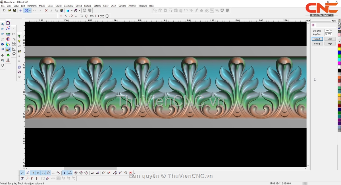
Task: Click the Save file icon
Action: [x=14, y=11]
